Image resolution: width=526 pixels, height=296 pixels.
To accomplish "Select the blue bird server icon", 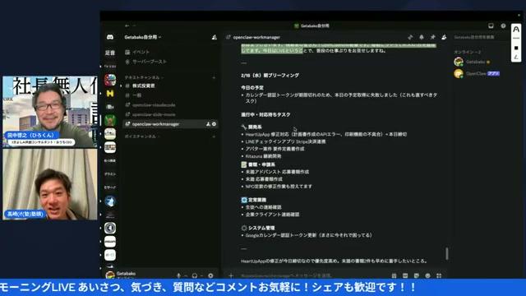I will pyautogui.click(x=110, y=201).
